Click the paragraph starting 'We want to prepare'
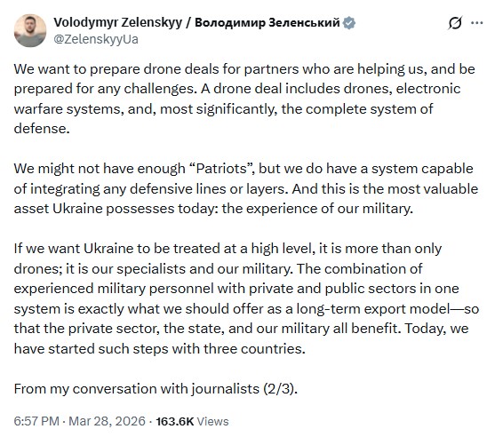 pyautogui.click(x=244, y=99)
